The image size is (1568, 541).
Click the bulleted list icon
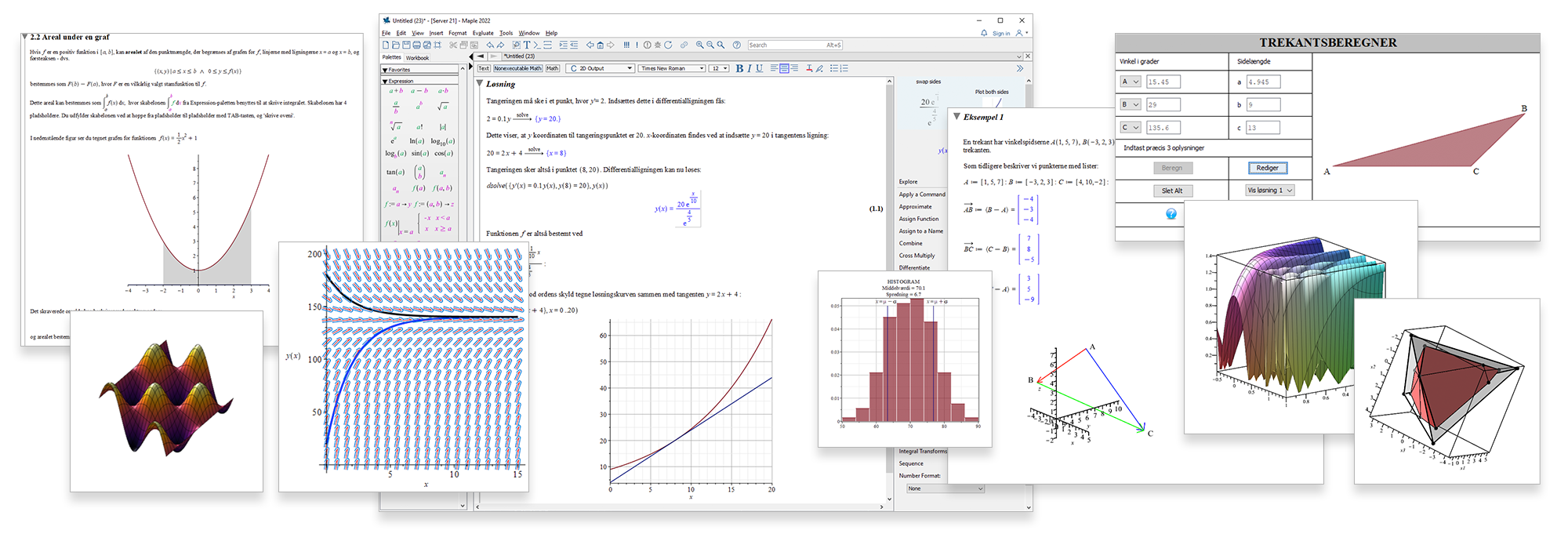(834, 68)
